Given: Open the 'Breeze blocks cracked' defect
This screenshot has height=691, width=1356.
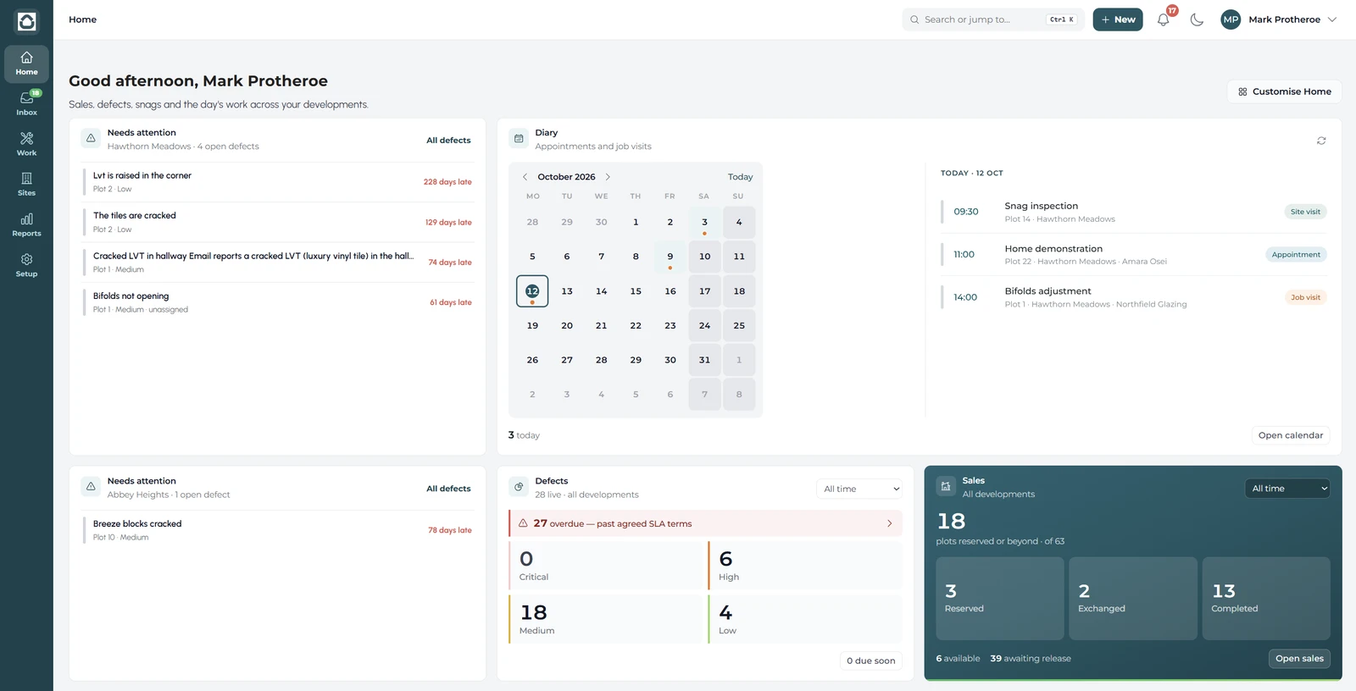Looking at the screenshot, I should pos(277,530).
